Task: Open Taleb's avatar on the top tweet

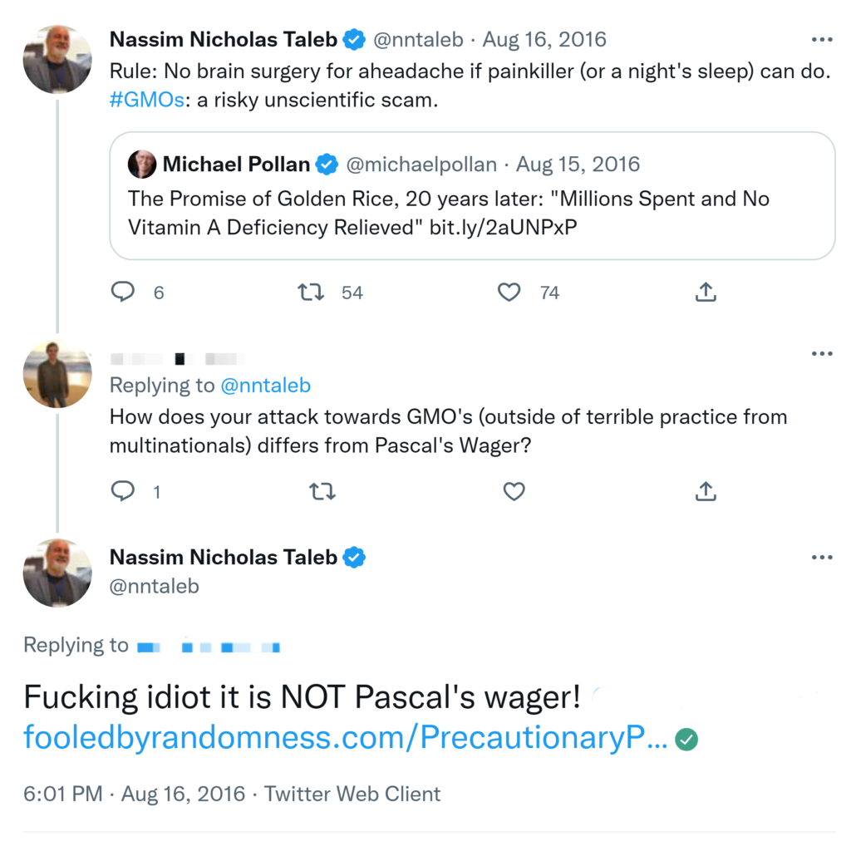Action: click(57, 59)
